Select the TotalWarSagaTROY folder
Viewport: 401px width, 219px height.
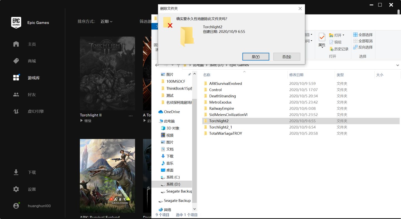[222, 134]
